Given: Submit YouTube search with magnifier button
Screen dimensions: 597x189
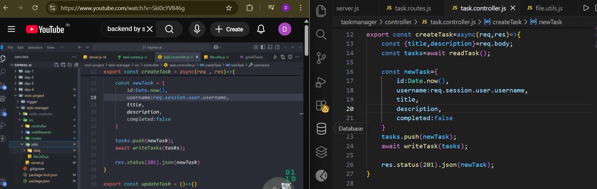Looking at the screenshot, I should pyautogui.click(x=170, y=29).
